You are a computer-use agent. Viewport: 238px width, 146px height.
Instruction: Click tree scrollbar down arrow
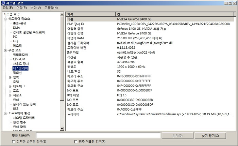click(62, 129)
